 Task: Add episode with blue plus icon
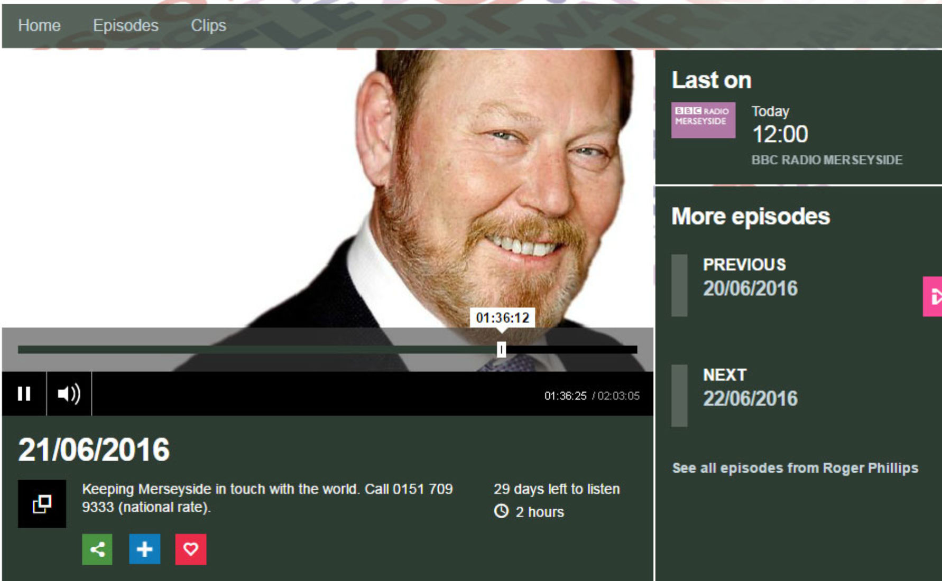click(145, 549)
